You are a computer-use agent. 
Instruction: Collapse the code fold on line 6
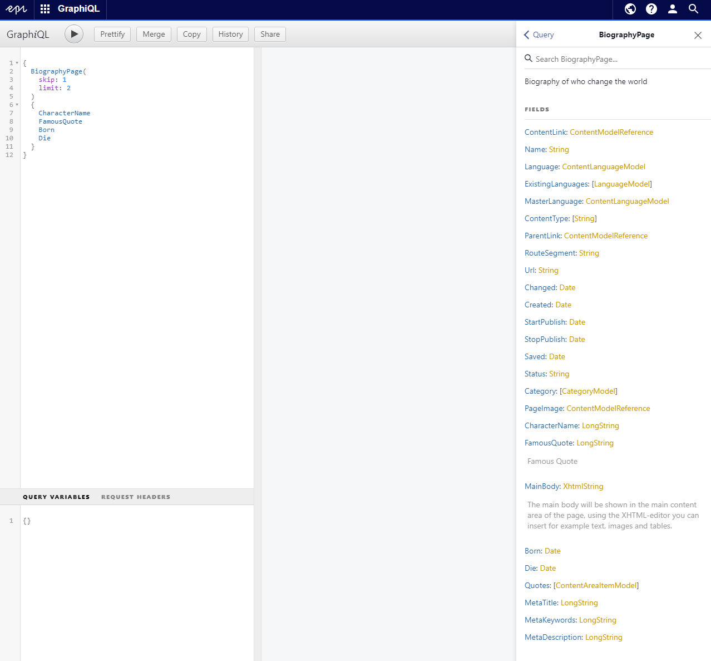click(x=17, y=105)
